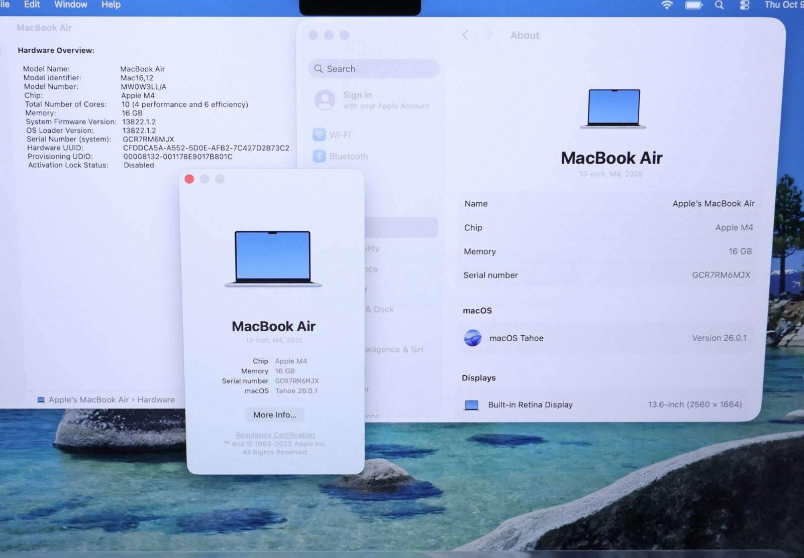Screen dimensions: 804x558
Task: Open the battery status icon
Action: click(x=693, y=5)
